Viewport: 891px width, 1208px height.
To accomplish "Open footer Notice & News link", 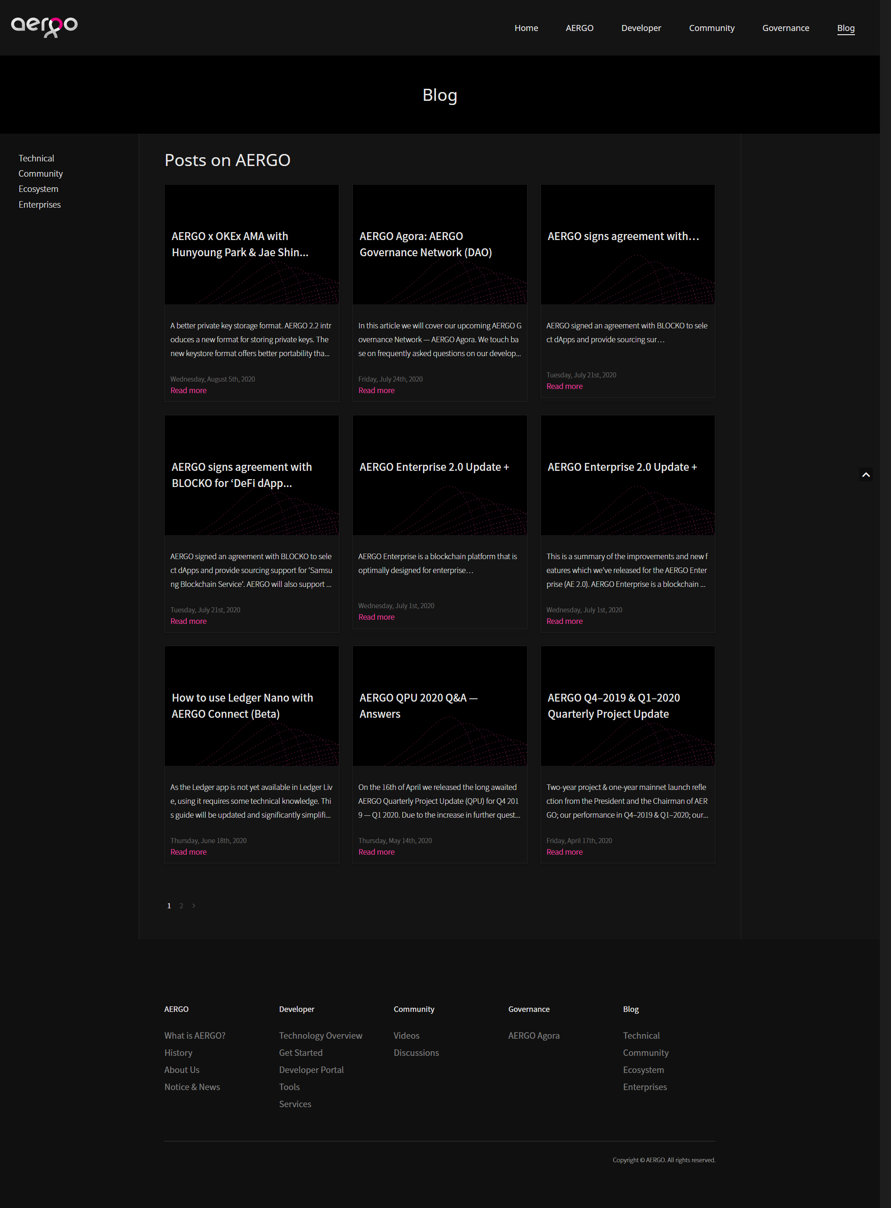I will tap(192, 1087).
